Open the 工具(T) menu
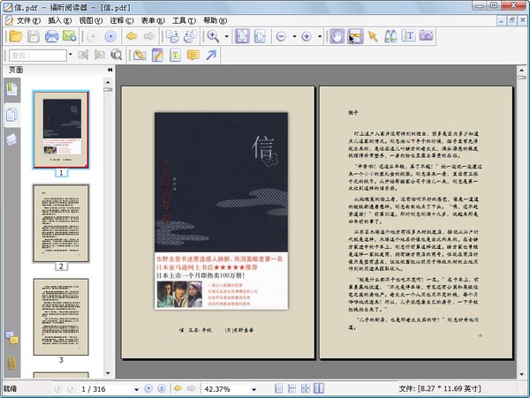 point(185,19)
